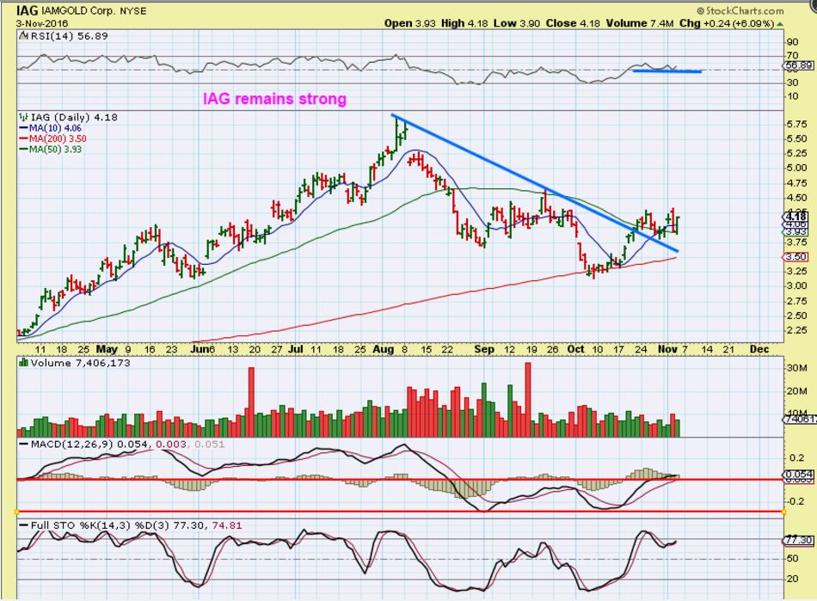
Task: Click the May label on date axis
Action: coord(107,349)
